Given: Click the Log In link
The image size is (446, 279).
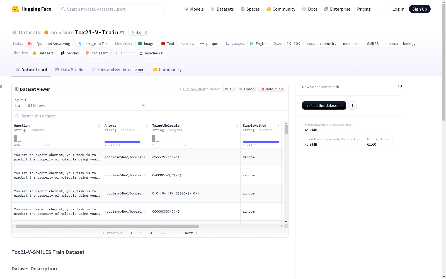Looking at the screenshot, I should (x=398, y=9).
